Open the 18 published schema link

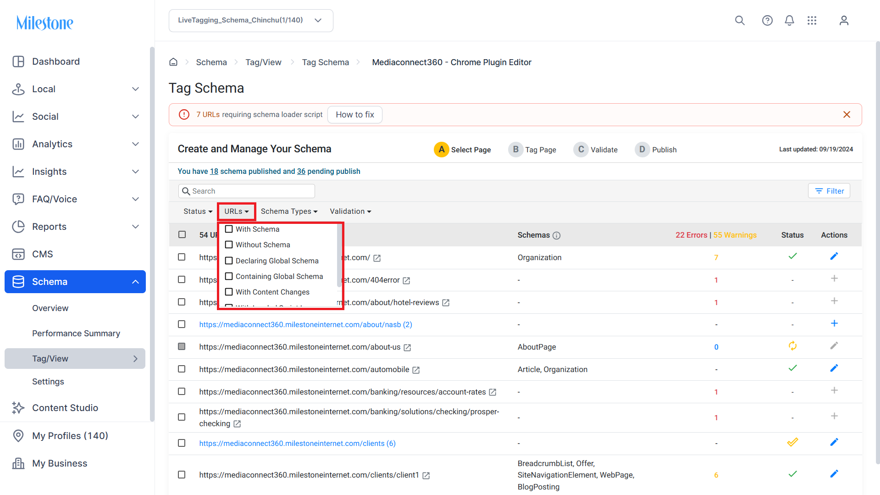click(214, 171)
